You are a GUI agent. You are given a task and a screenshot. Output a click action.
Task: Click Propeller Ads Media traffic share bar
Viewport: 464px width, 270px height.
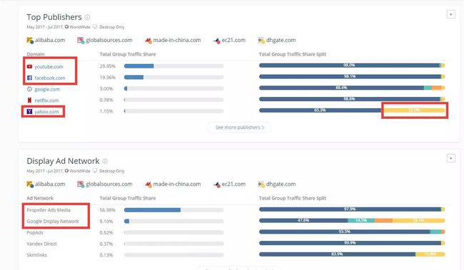point(173,210)
